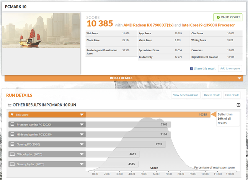Click Rendering and Visualization Score label

(102, 52)
